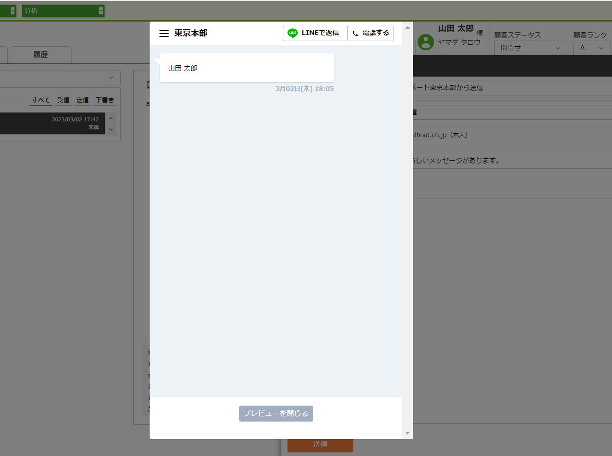Click the message list scroll up arrow
Image resolution: width=612 pixels, height=456 pixels.
click(x=111, y=118)
